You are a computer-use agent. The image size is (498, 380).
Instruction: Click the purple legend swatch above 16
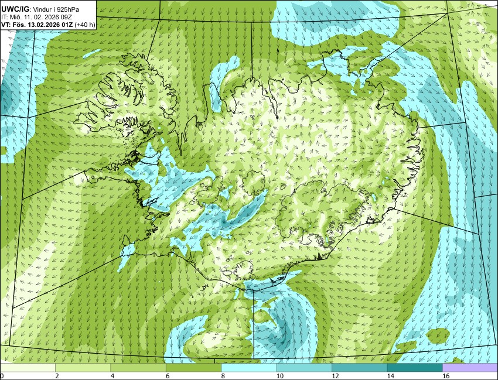[470, 368]
